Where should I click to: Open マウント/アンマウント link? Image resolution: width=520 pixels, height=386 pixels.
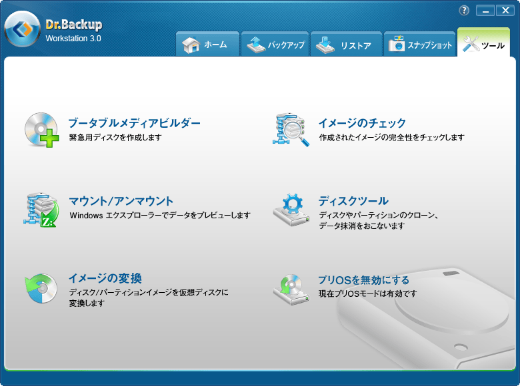(121, 201)
